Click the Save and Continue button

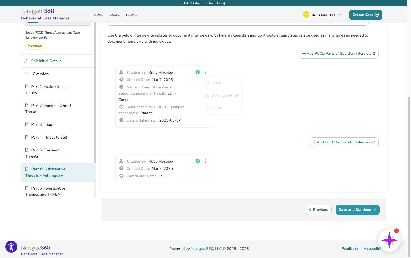click(357, 210)
